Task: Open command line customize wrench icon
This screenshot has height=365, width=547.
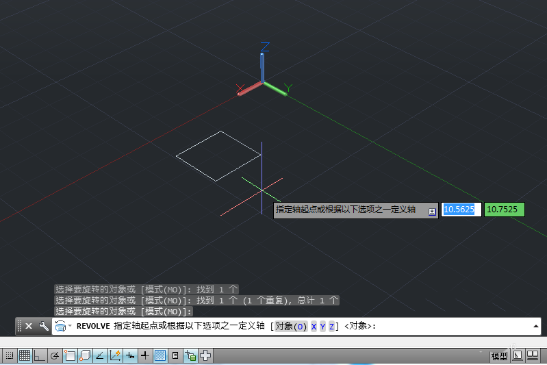Action: [x=44, y=326]
